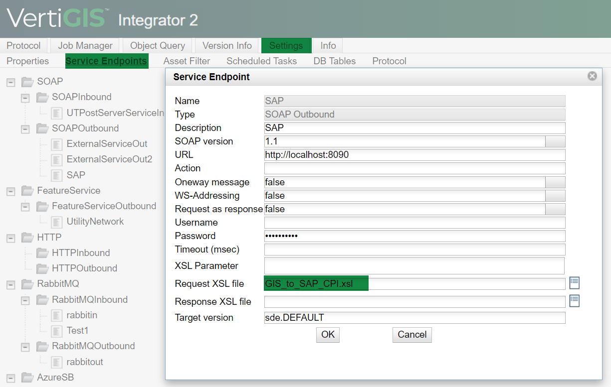Select the Service Endpoints section
The image size is (611, 387).
click(x=107, y=61)
